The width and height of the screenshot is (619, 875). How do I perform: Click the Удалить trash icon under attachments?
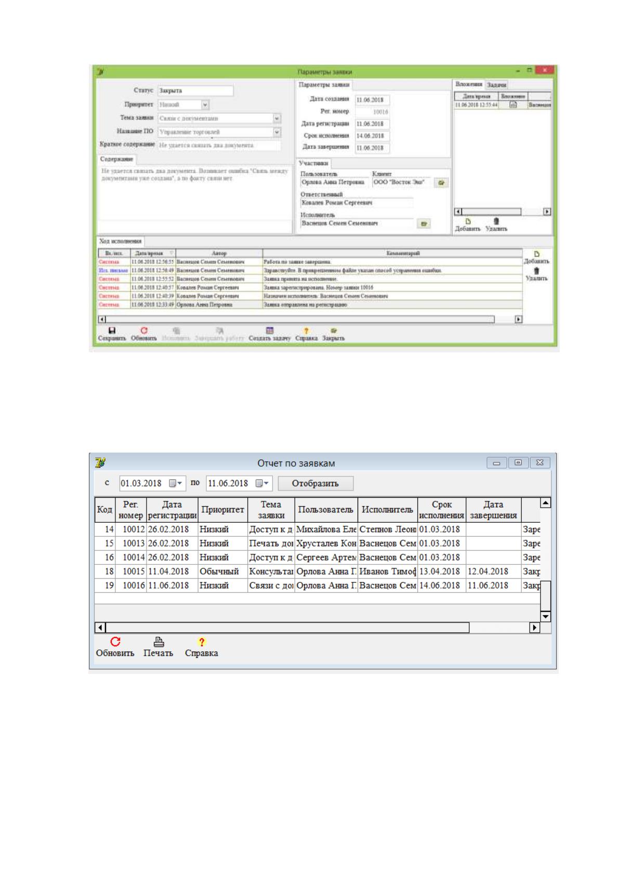pyautogui.click(x=496, y=221)
